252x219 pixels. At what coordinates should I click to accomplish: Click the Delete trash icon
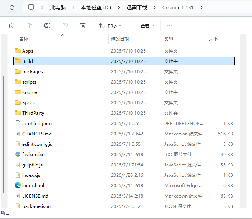83,26
